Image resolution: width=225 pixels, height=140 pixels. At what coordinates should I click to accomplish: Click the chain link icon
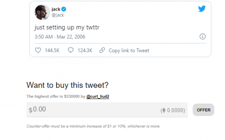click(102, 50)
